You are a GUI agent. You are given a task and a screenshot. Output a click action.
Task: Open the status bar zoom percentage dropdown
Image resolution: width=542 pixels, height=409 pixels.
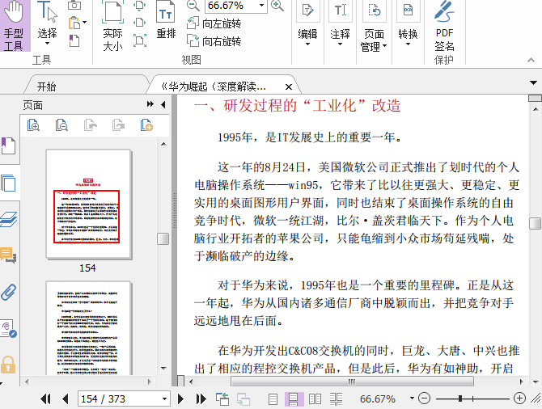point(412,398)
